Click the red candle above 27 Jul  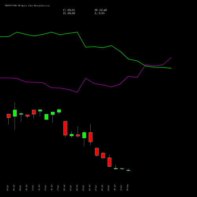pos(97,152)
